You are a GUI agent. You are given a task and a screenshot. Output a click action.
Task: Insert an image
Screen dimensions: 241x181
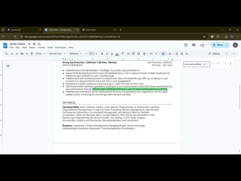pyautogui.click(x=139, y=54)
